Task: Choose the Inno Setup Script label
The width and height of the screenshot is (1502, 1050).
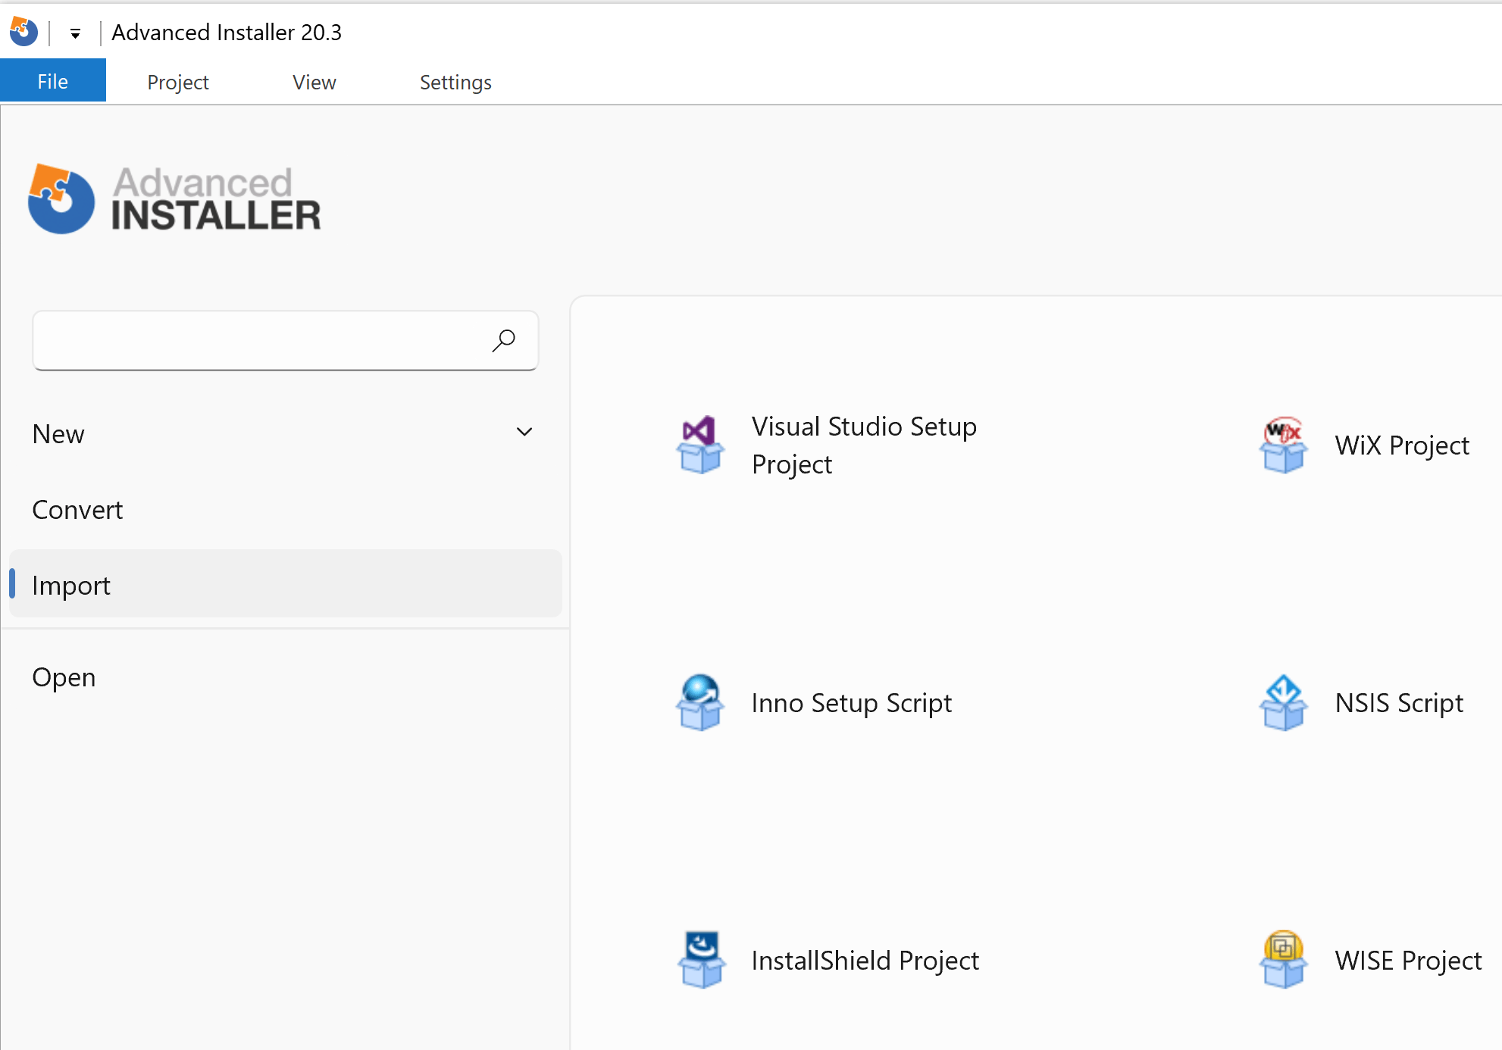Action: [851, 703]
